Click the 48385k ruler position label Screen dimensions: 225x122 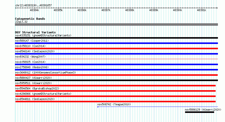58,10
